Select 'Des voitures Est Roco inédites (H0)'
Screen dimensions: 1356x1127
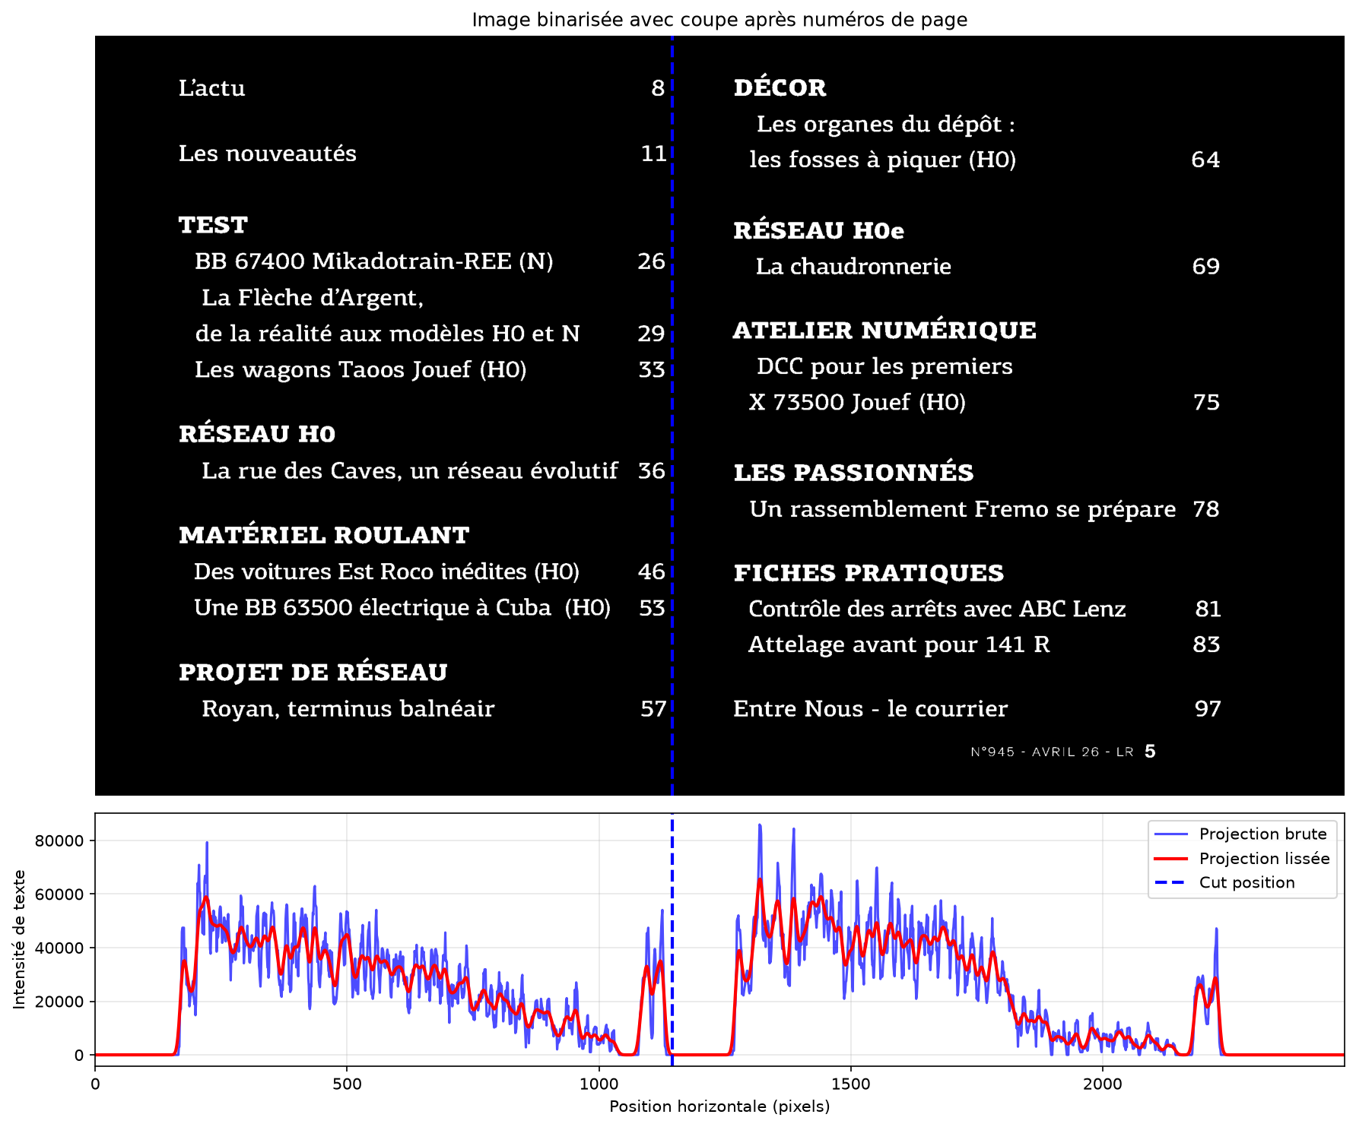click(386, 571)
